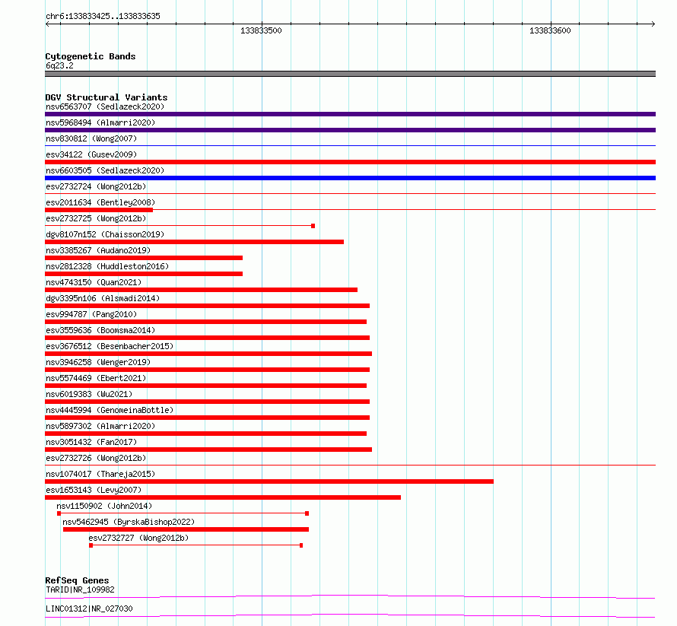The width and height of the screenshot is (677, 626).
Task: Click the 133833500 ruler tick label
Action: pos(261,30)
